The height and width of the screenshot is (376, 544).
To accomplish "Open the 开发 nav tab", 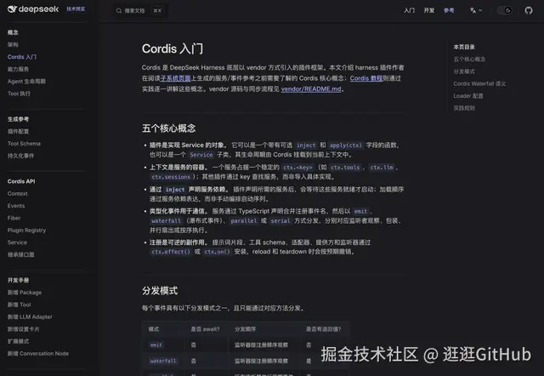I will click(429, 10).
